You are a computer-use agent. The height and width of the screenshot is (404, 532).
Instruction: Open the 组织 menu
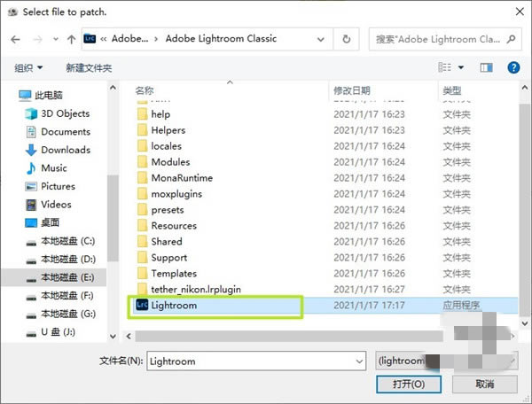point(28,68)
